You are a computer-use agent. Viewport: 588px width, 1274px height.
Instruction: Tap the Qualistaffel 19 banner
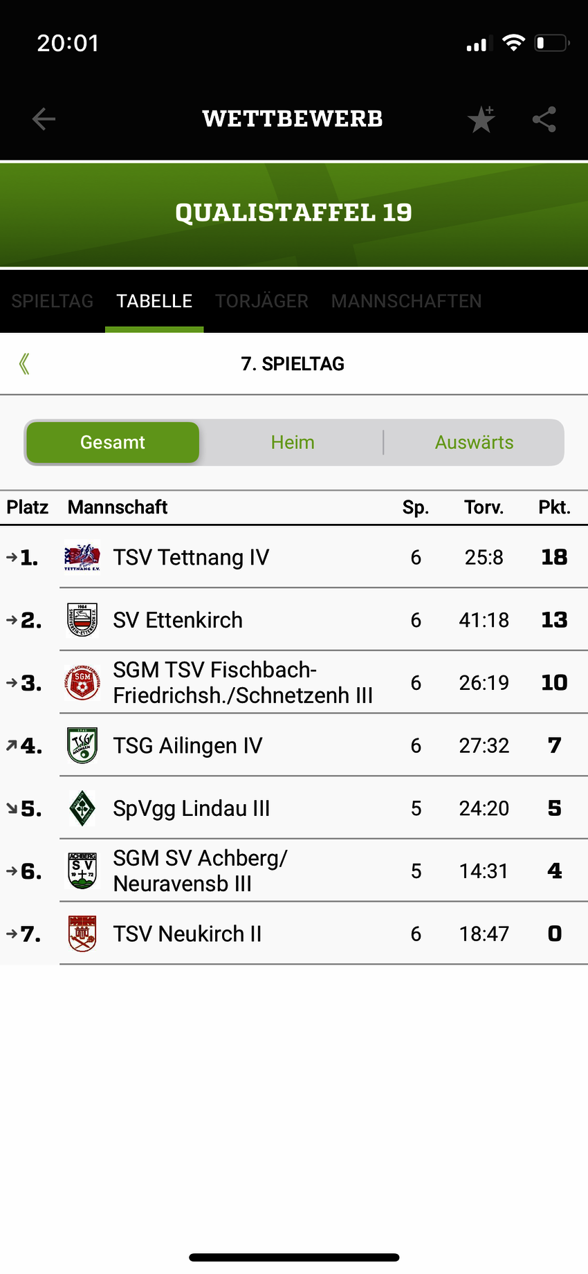pyautogui.click(x=294, y=213)
